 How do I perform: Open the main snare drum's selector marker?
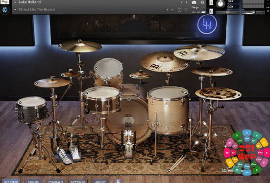[87, 93]
